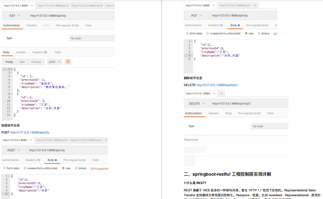Screen dimensions: 323x199
Task: Open Authorization tab in POST panel
Action: tap(10, 160)
